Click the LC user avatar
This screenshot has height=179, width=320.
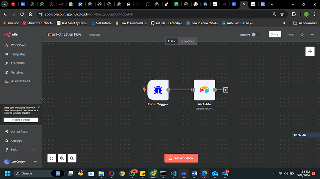[6, 161]
